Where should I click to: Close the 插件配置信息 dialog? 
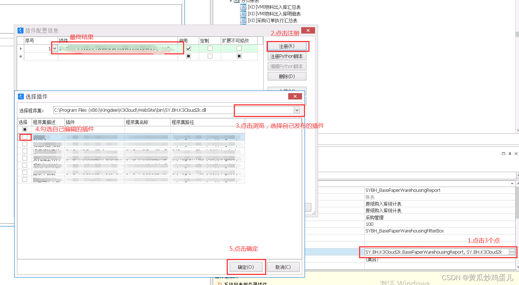(x=308, y=30)
